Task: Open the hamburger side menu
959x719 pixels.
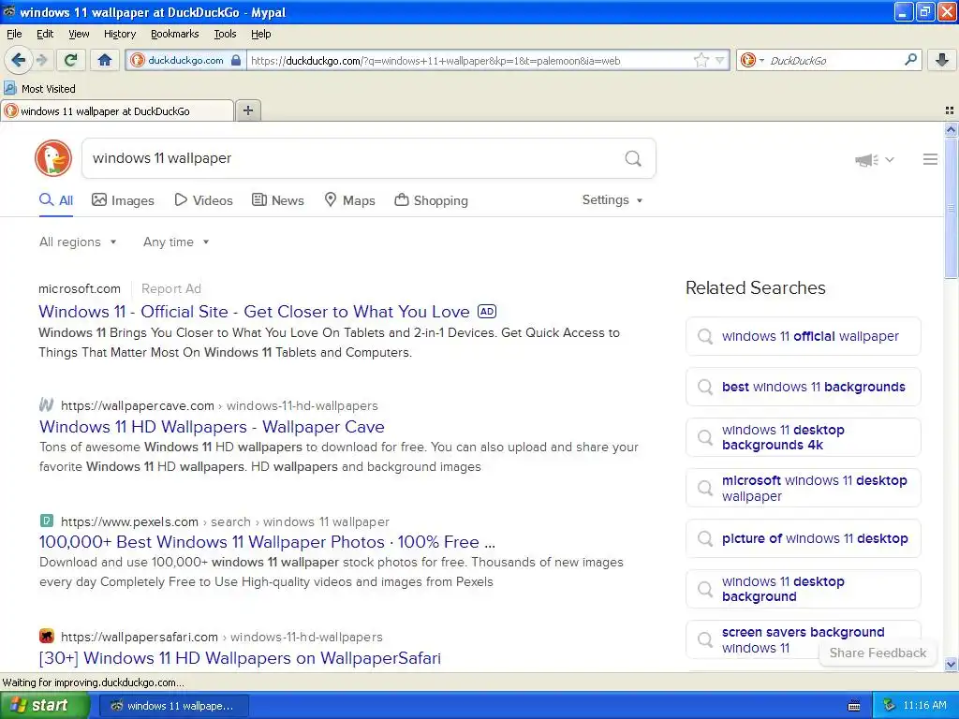Action: [930, 159]
